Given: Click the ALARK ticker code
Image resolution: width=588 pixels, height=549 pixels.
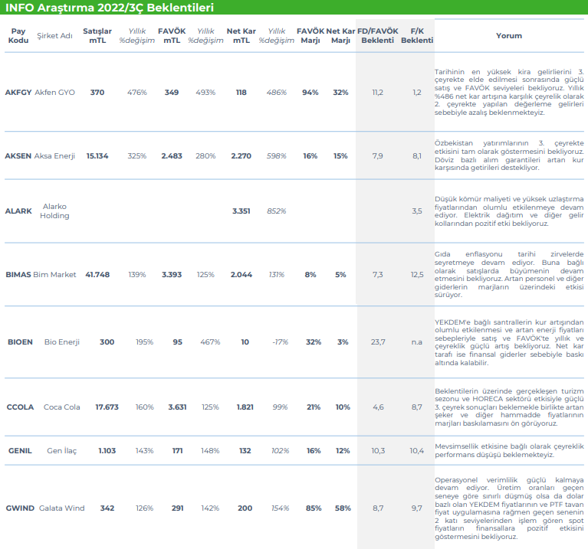Looking at the screenshot, I should point(18,211).
